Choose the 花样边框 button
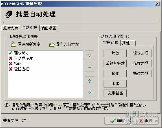The height and width of the screenshot is (128, 162). (x=140, y=63)
